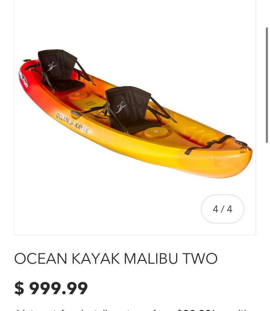This screenshot has height=311, width=270.
Task: Click the paddler emblem on the rear seat back
Action: pyautogui.click(x=52, y=66)
